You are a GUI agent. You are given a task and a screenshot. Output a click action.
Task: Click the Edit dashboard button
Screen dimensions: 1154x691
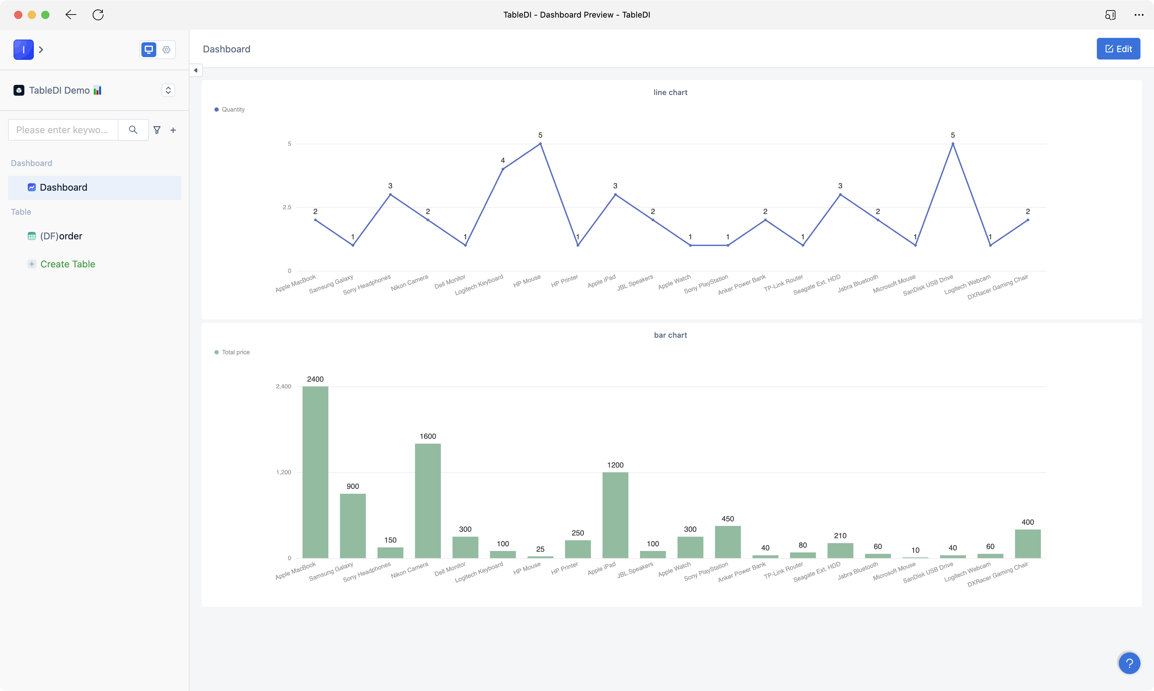tap(1118, 49)
